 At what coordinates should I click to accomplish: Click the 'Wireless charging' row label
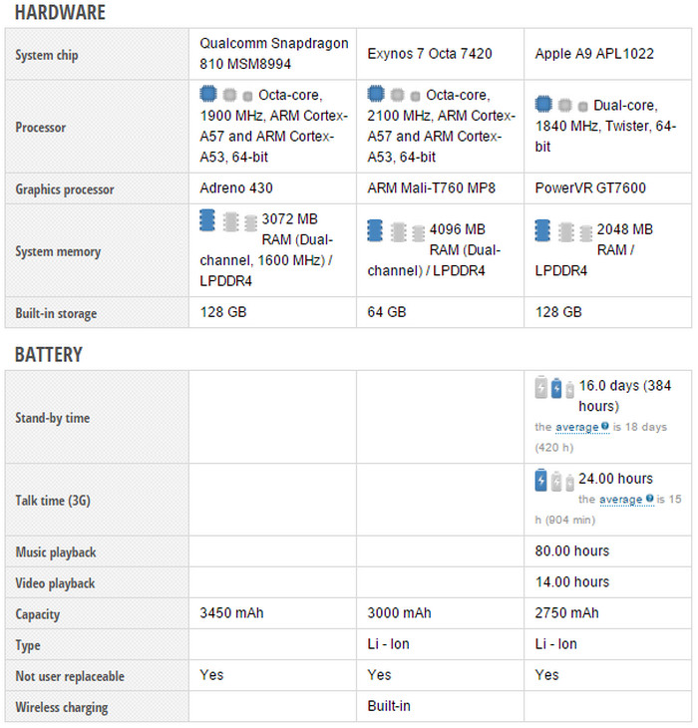click(62, 707)
